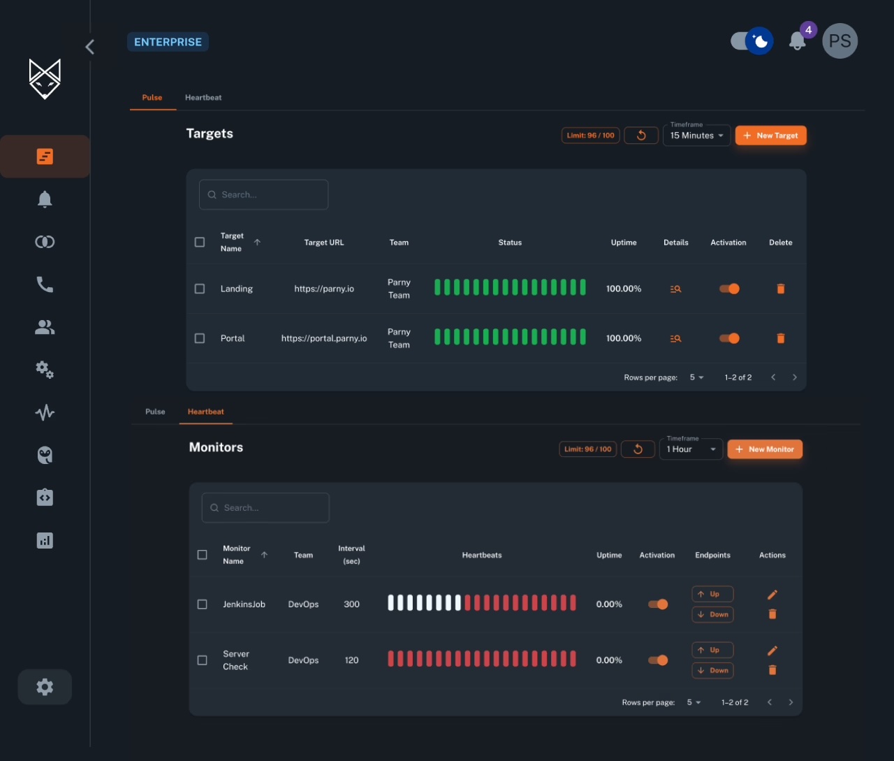This screenshot has width=894, height=761.
Task: Disable activation for Landing target
Action: click(x=729, y=289)
